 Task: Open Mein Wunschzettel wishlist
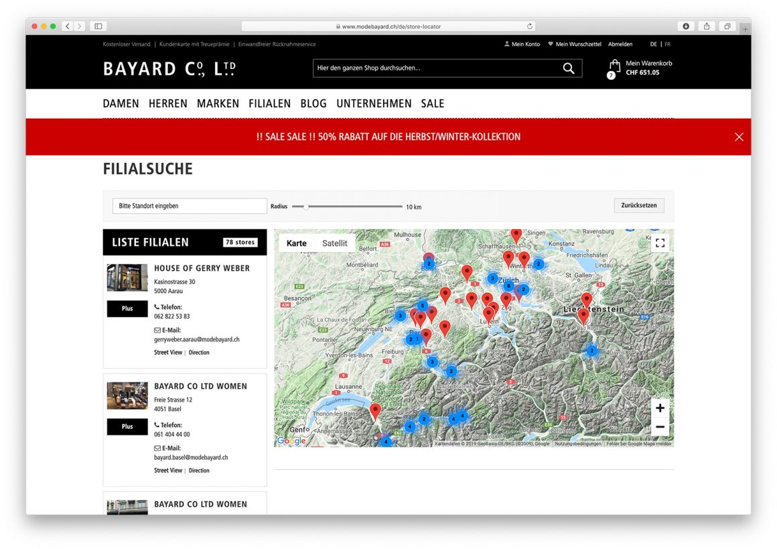click(x=574, y=44)
